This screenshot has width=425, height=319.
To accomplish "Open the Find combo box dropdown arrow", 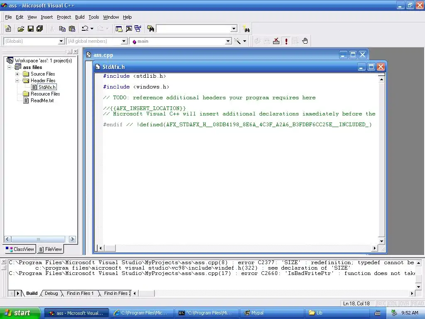I will (234, 29).
